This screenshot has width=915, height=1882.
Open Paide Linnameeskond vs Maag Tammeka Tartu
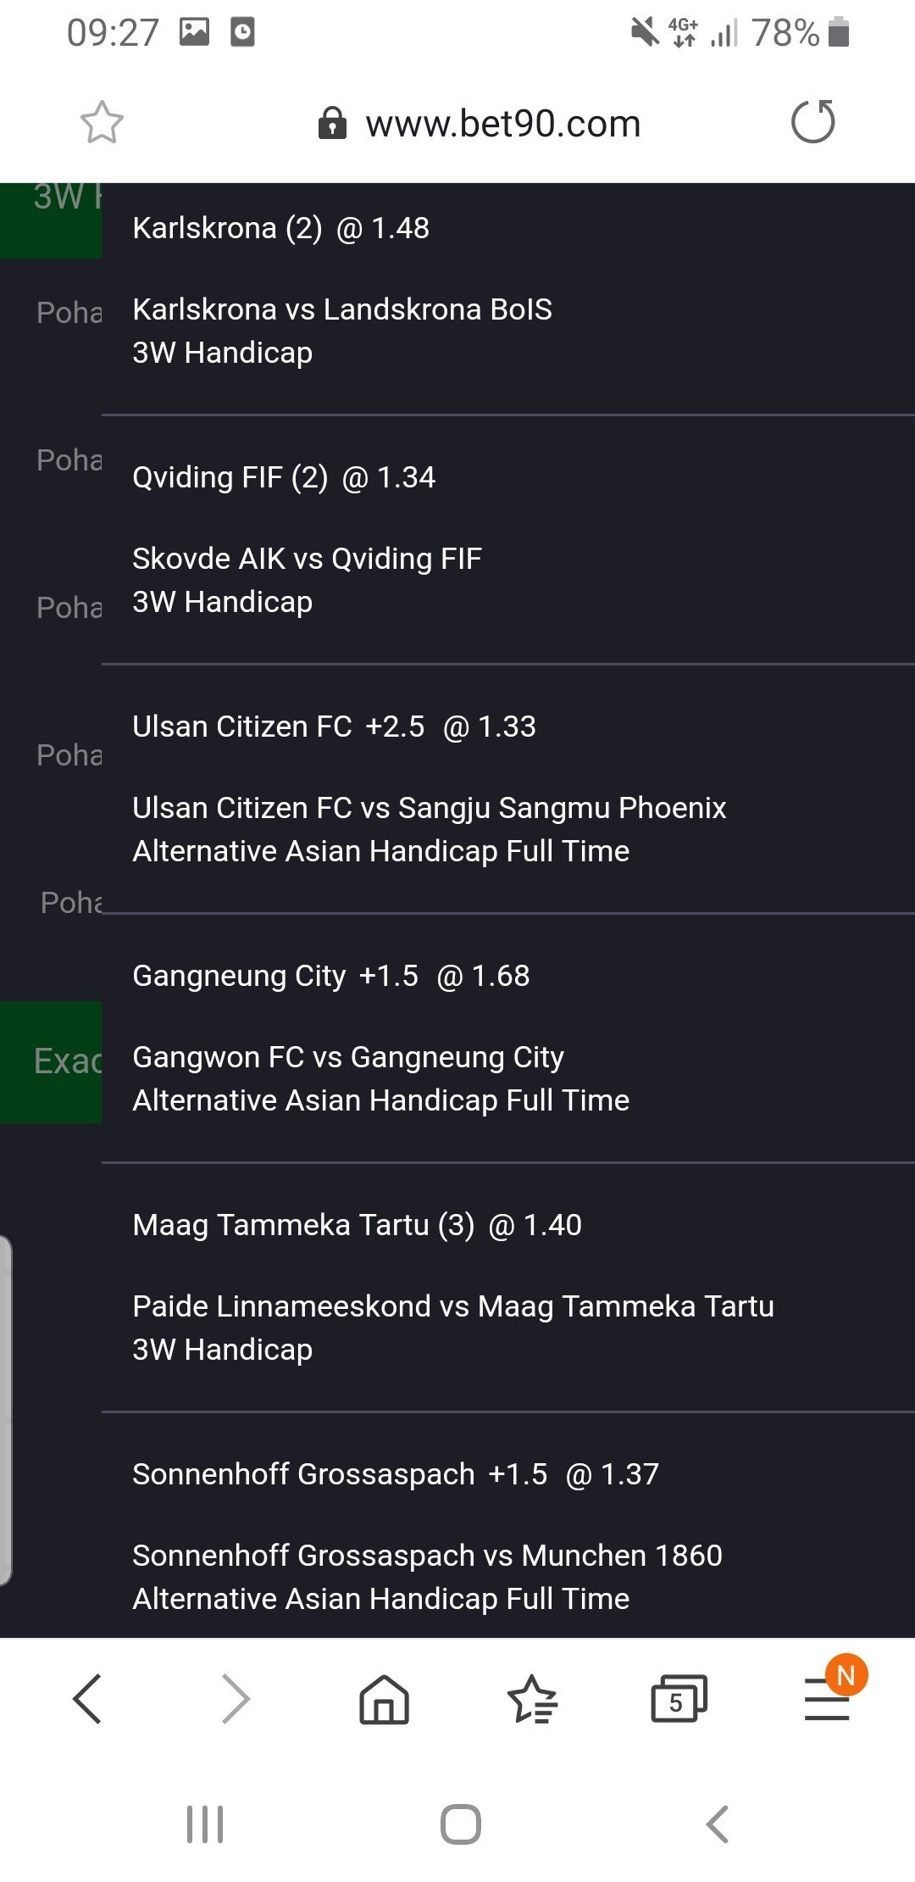(453, 1306)
